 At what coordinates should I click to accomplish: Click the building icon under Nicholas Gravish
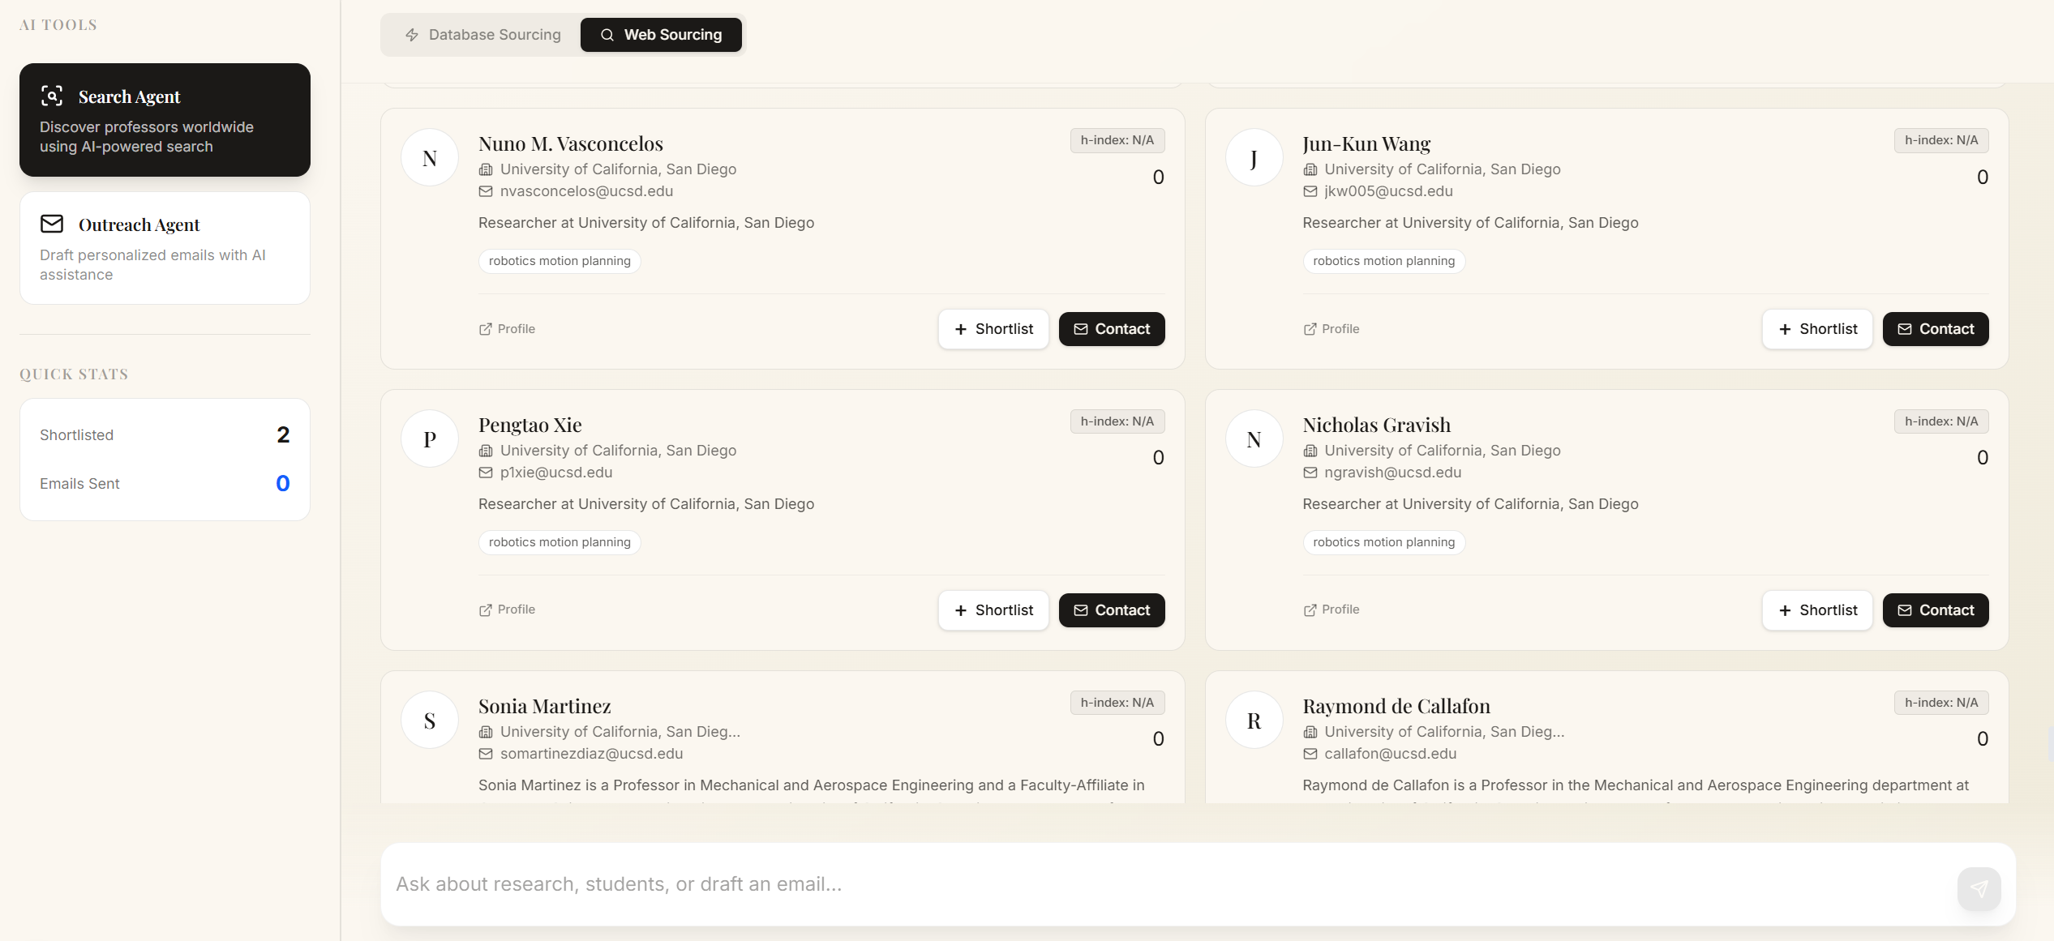(1310, 451)
